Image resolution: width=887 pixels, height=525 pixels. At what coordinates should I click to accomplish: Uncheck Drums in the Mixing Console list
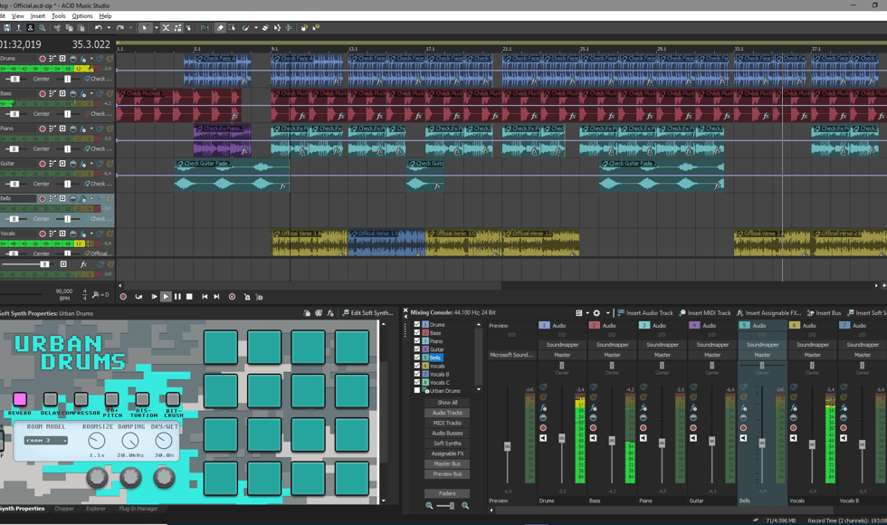(417, 325)
